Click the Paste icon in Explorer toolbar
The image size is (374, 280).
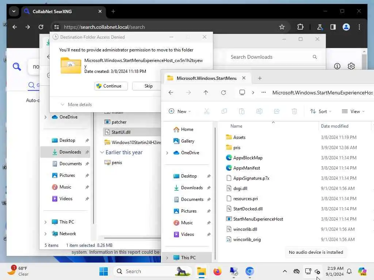[242, 111]
